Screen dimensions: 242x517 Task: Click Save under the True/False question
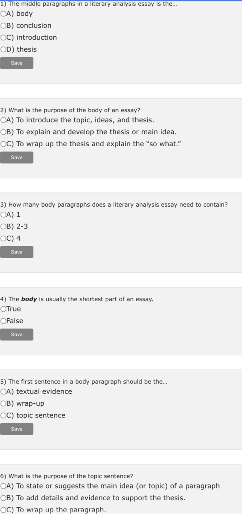(x=17, y=334)
